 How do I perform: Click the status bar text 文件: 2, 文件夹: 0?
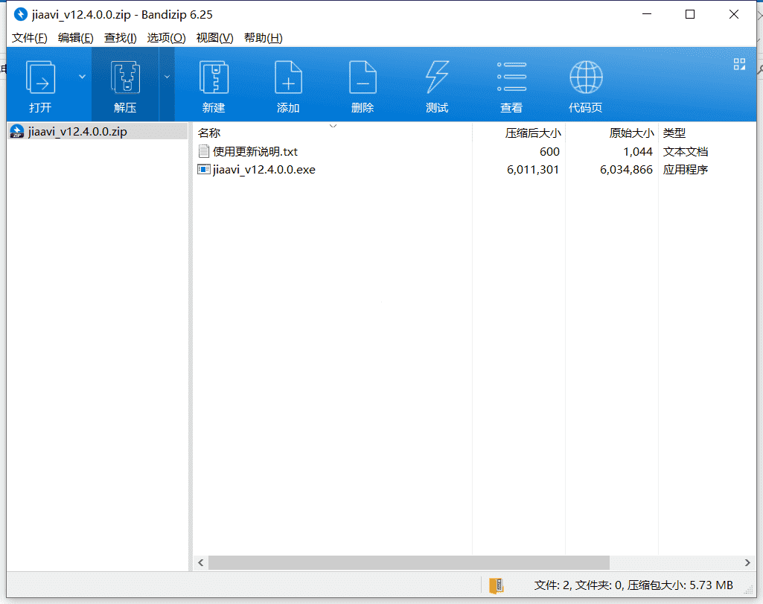(x=578, y=585)
